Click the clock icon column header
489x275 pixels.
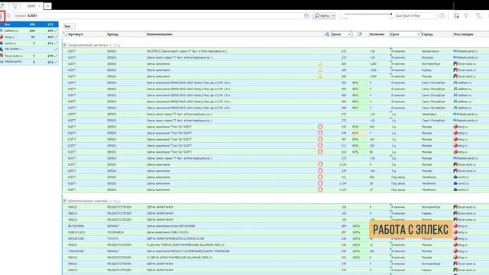360,34
